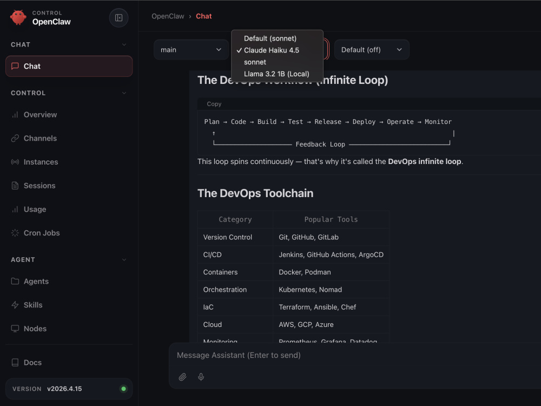Click the Instances broadcast icon
541x406 pixels.
tap(15, 162)
